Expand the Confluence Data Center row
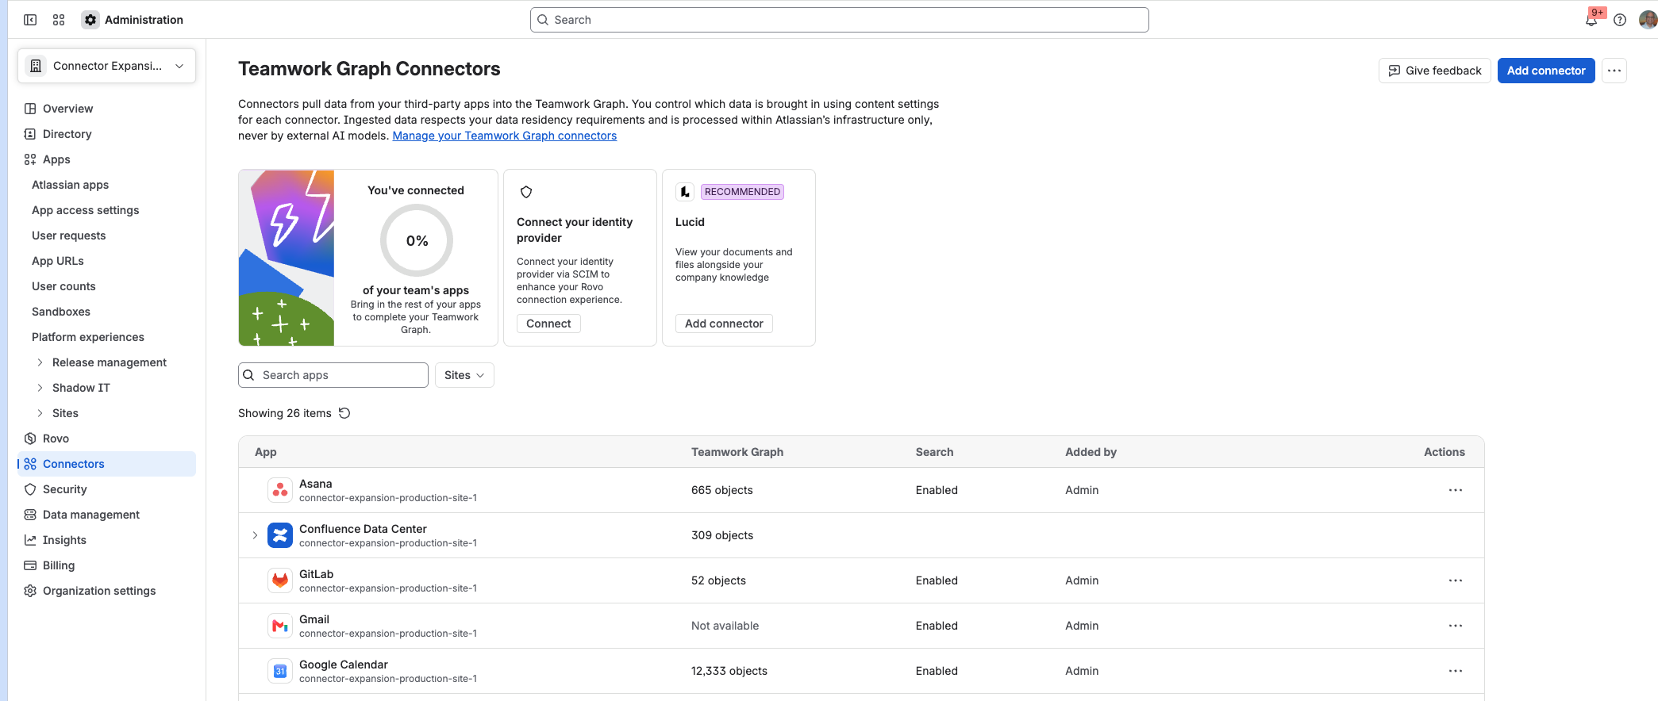The width and height of the screenshot is (1658, 701). click(255, 535)
